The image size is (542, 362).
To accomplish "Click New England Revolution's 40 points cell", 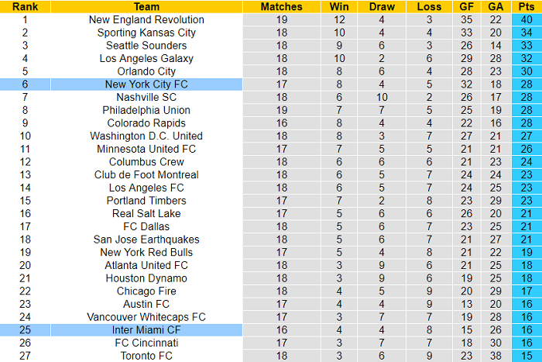I will point(527,19).
